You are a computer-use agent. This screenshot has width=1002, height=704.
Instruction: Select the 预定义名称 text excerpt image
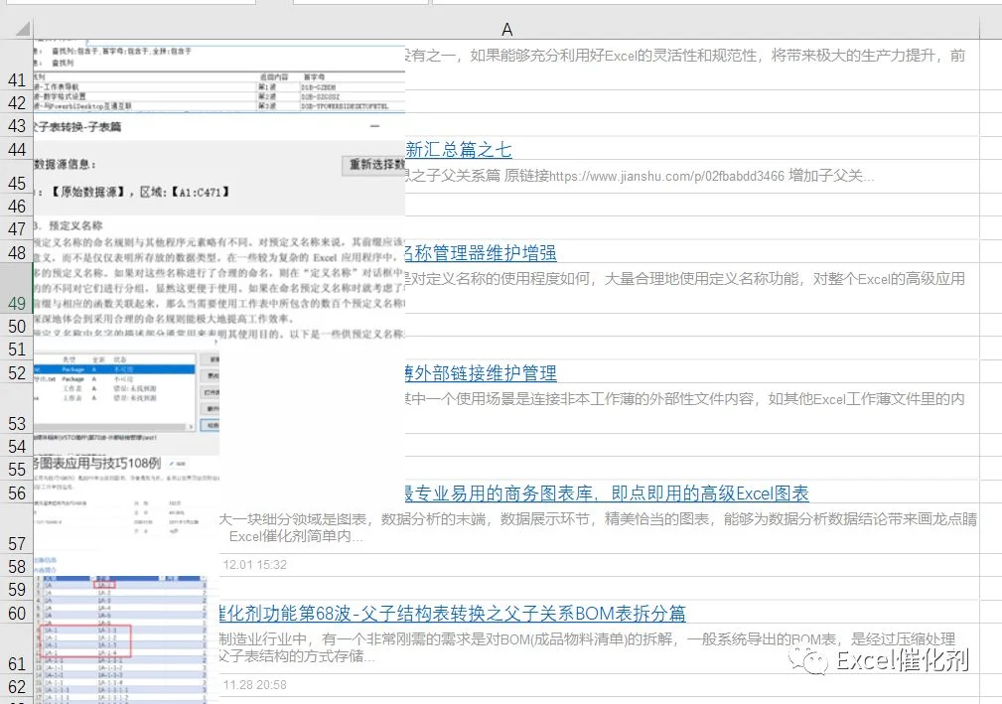coord(219,277)
